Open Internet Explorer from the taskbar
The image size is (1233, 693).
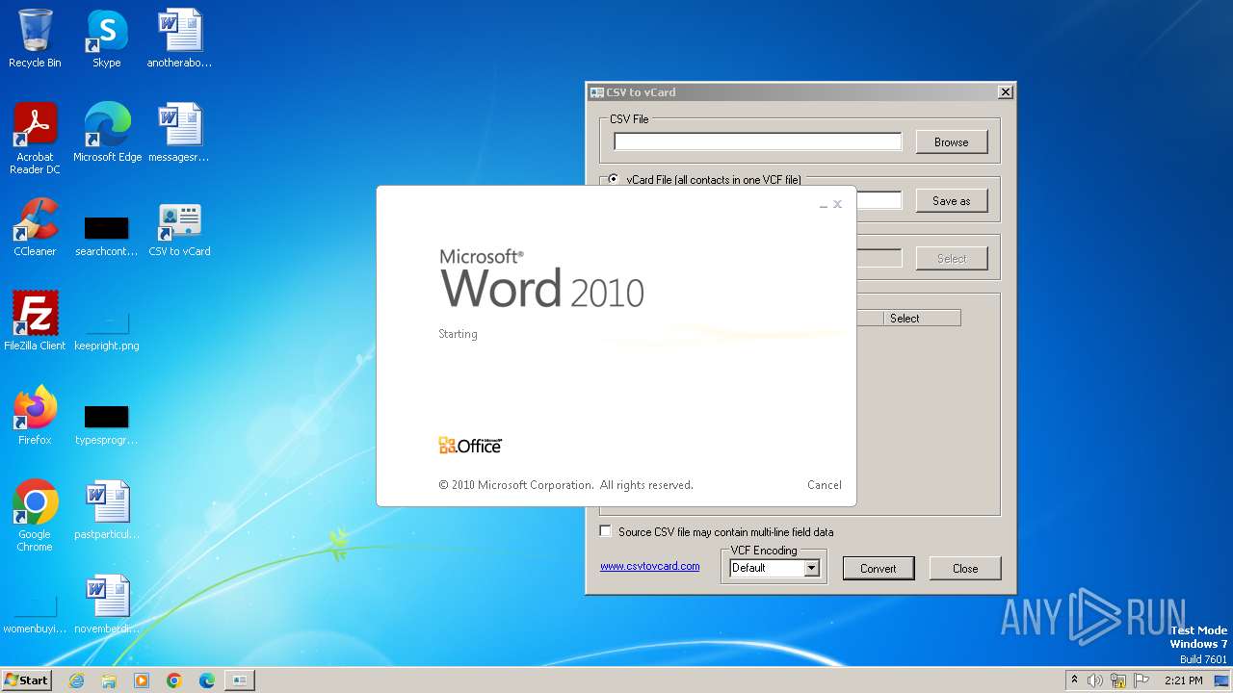click(76, 680)
